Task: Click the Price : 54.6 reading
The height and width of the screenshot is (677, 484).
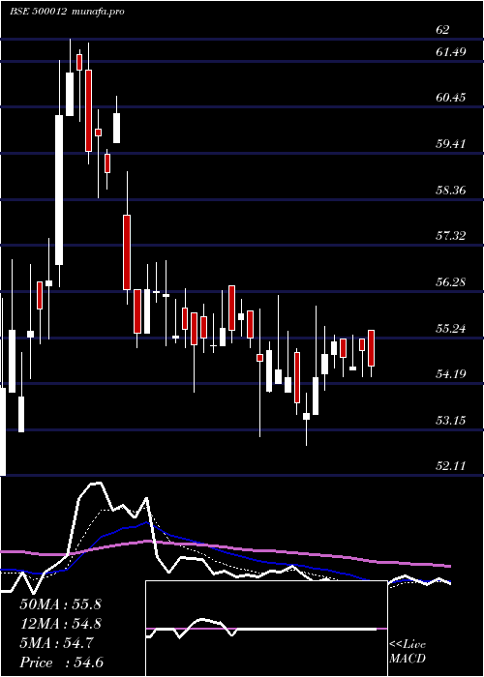Action: click(61, 662)
